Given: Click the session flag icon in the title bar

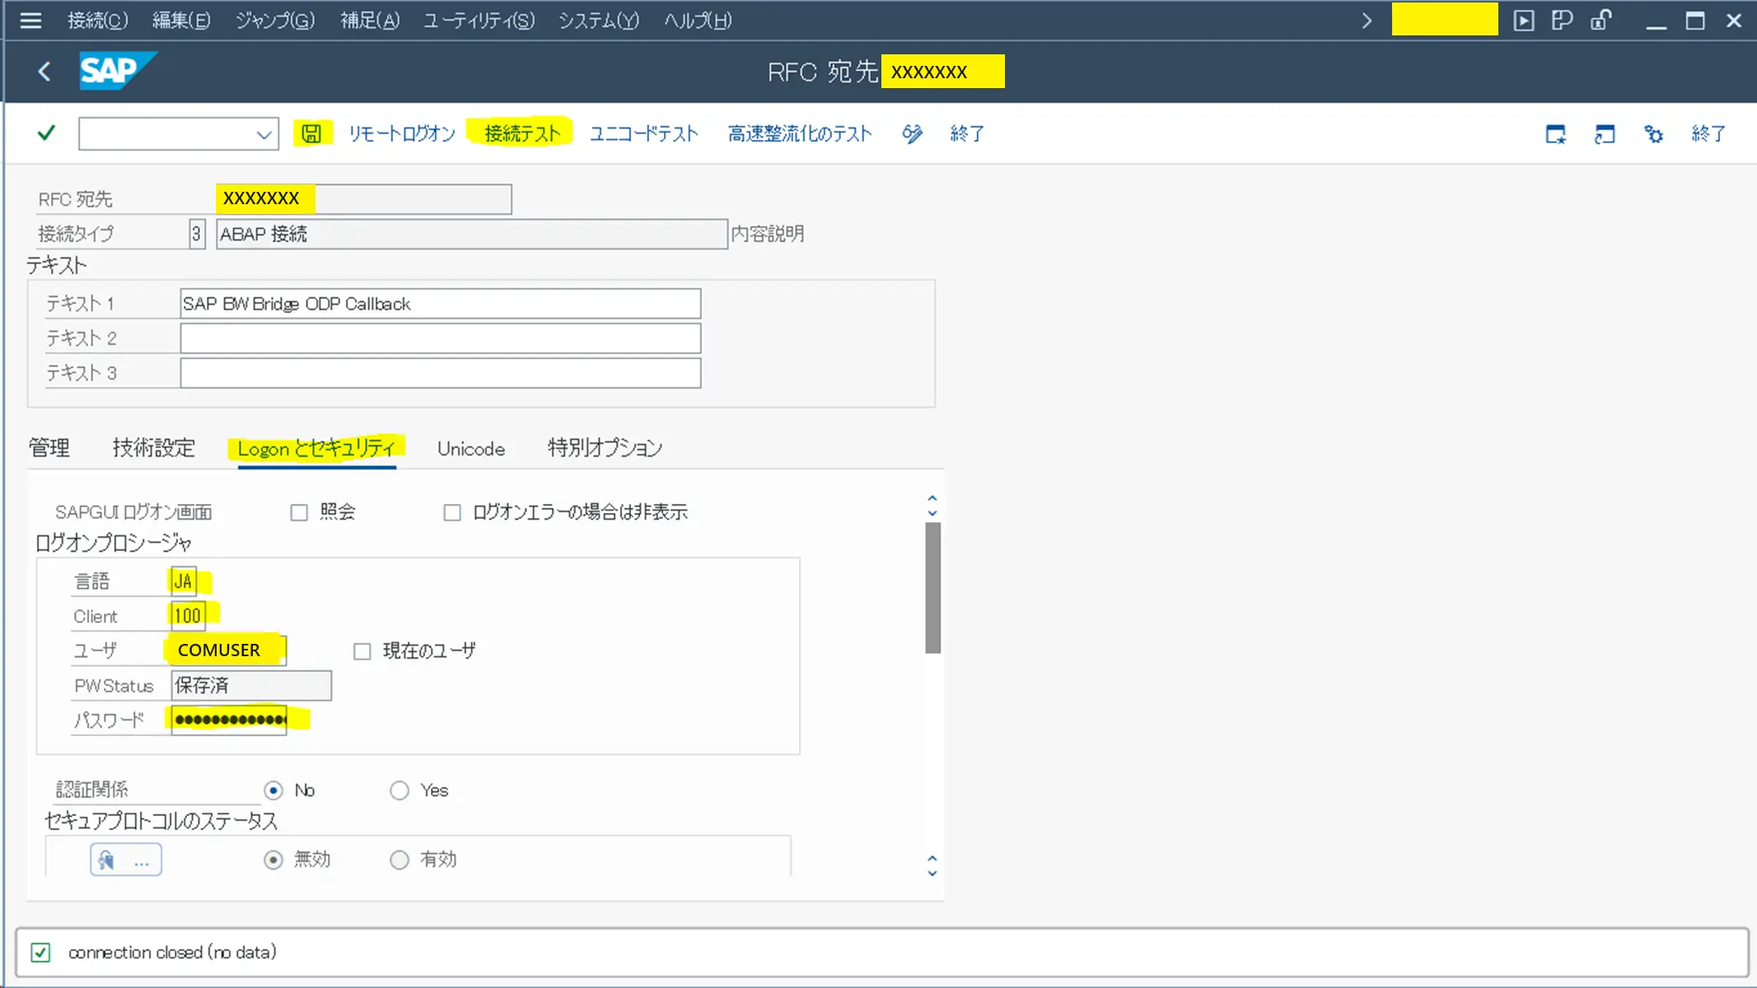Looking at the screenshot, I should click(1562, 21).
